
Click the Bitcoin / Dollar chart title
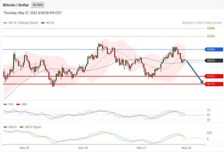(x=16, y=5)
